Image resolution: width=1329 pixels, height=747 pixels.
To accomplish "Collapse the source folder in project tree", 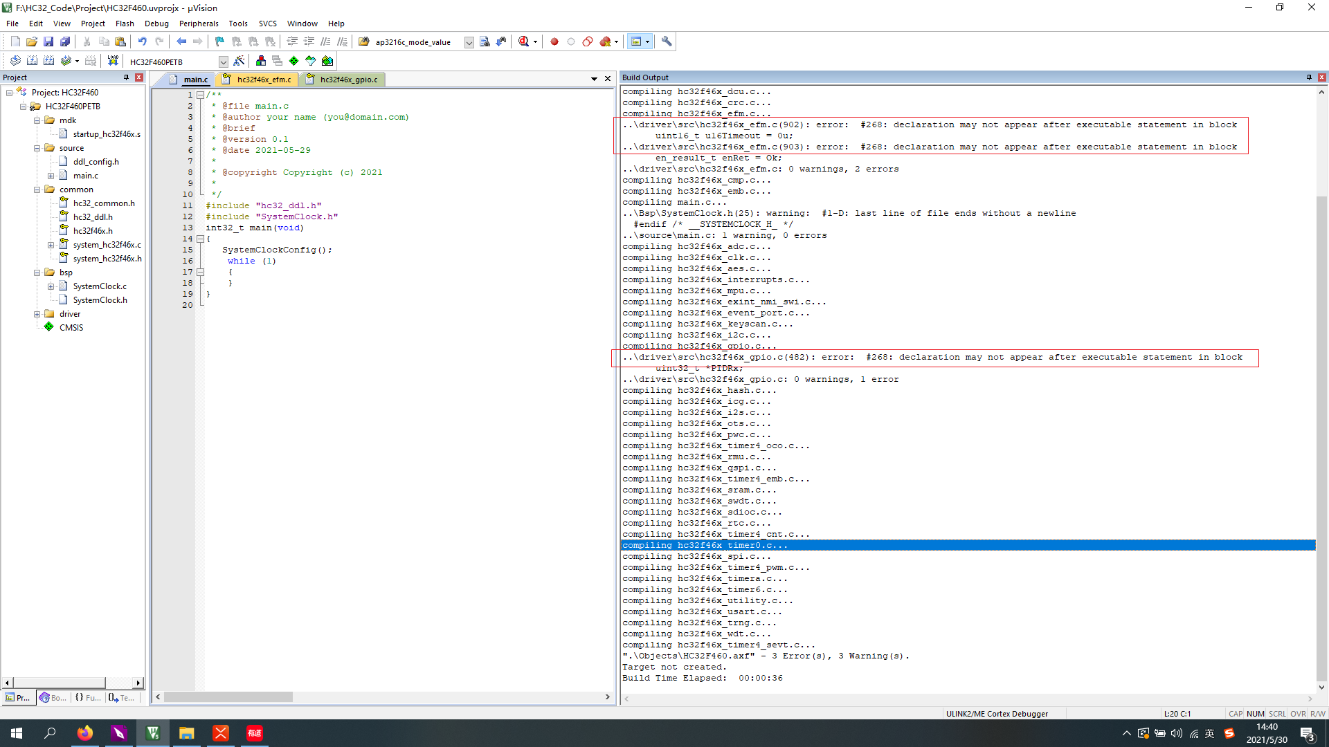I will click(37, 148).
